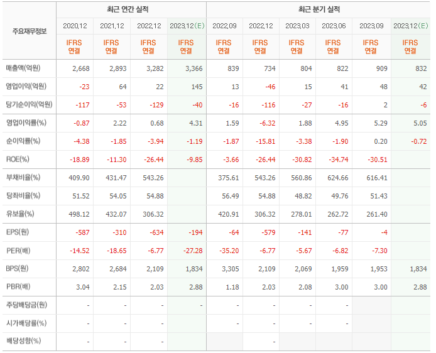Image resolution: width=436 pixels, height=353 pixels.
Task: Select the net income value -116
Action: (268, 105)
